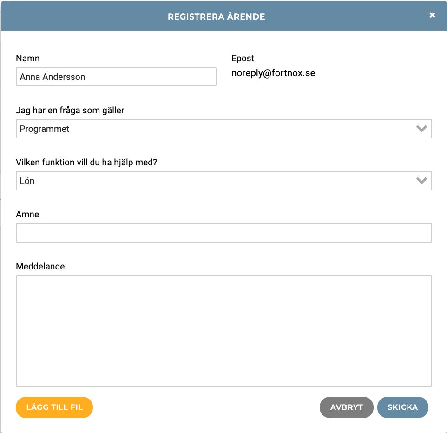447x433 pixels.
Task: Send the case with Skicka
Action: [x=402, y=407]
